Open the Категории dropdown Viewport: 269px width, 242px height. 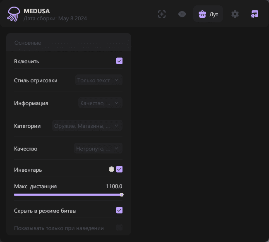click(87, 126)
